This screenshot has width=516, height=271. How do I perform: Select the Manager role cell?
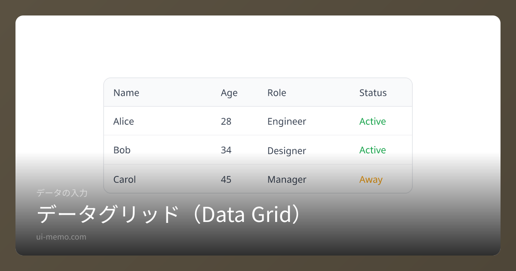(x=287, y=180)
